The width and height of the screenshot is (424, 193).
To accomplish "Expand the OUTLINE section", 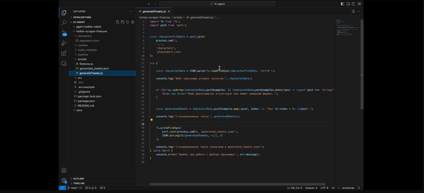I will (x=78, y=179).
